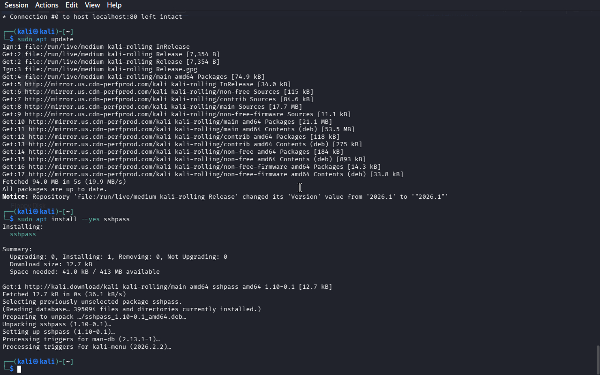This screenshot has height=375, width=600.
Task: Click the block cursor at the last prompt
Action: point(19,369)
